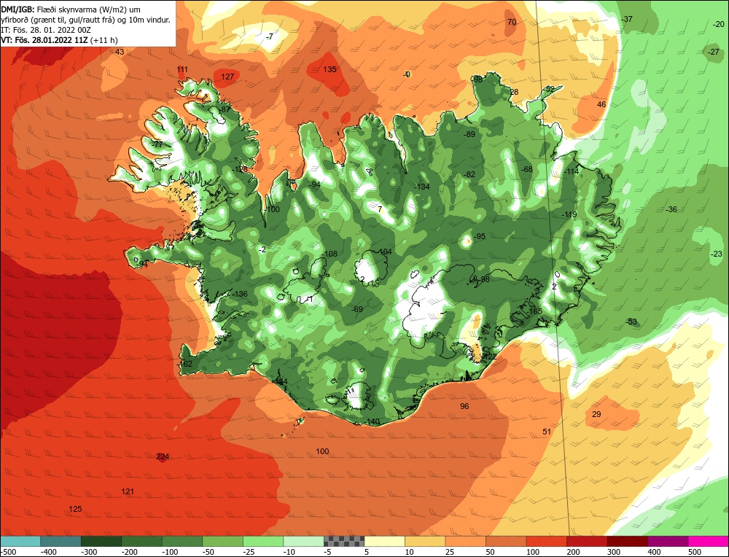The width and height of the screenshot is (729, 557).
Task: Click the '-134' value in north Iceland
Action: tap(422, 187)
